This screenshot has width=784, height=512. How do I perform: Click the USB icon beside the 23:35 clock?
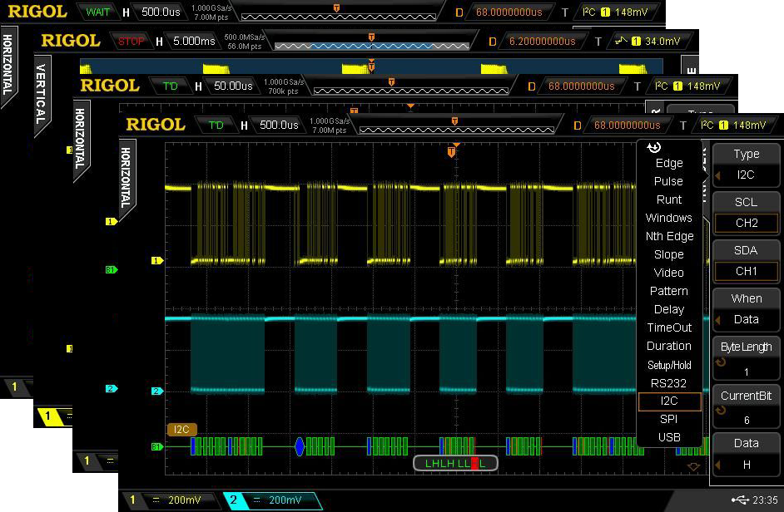pyautogui.click(x=741, y=500)
